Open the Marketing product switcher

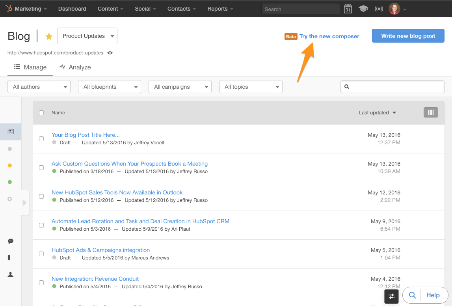point(31,9)
